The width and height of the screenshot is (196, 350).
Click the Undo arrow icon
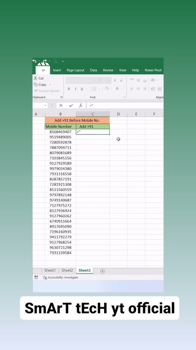tap(34, 61)
